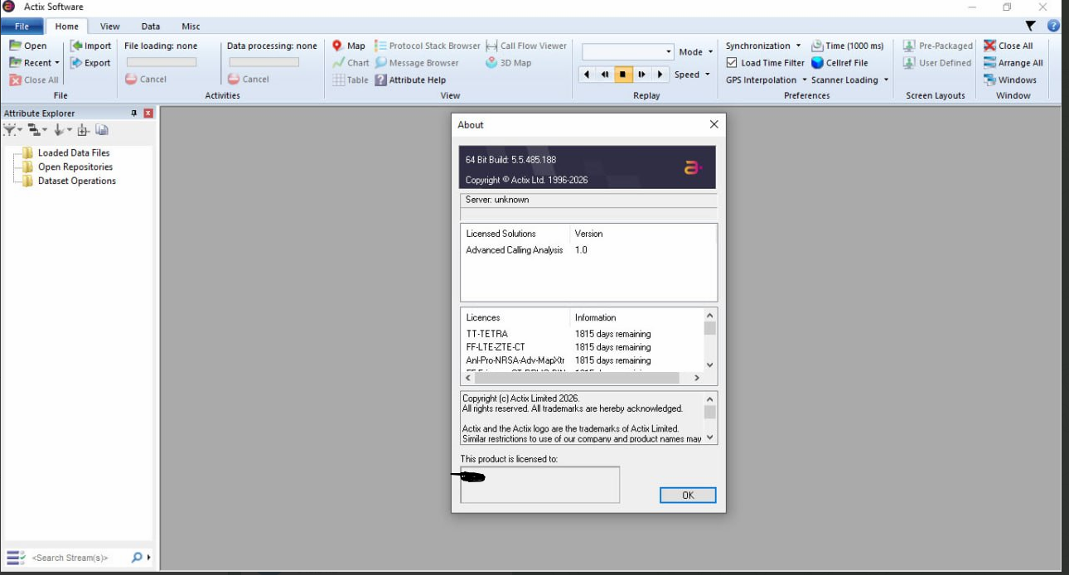1069x575 pixels.
Task: Click the expand-all icon in Attribute Explorer
Action: 83,130
